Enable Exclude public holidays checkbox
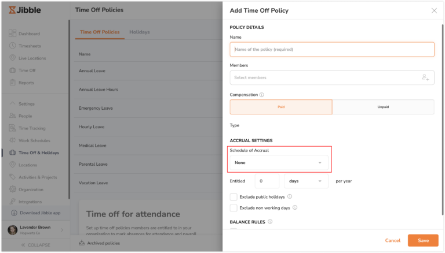This screenshot has width=445, height=253. (234, 197)
